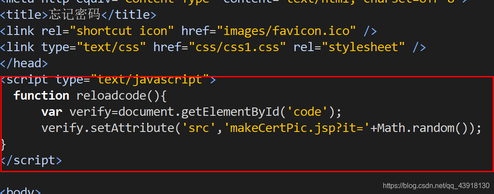This screenshot has height=194, width=494.
Task: Click the "stylesheet" rel value
Action: tap(363, 47)
